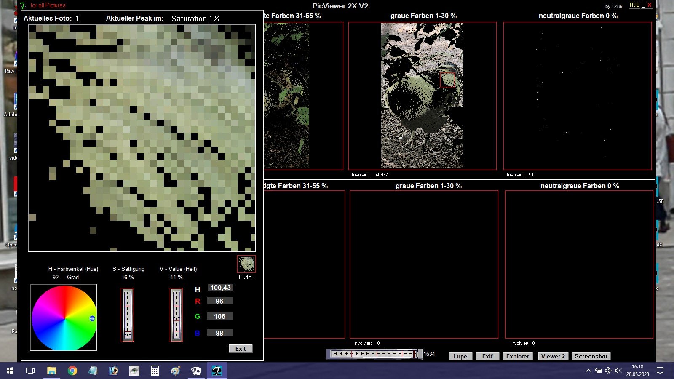674x379 pixels.
Task: Open the Solitaire cards taskbar icon
Action: [196, 371]
